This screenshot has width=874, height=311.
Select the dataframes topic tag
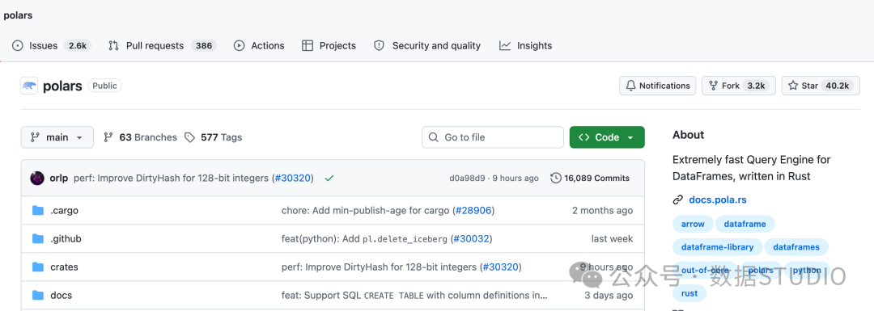[x=796, y=247]
